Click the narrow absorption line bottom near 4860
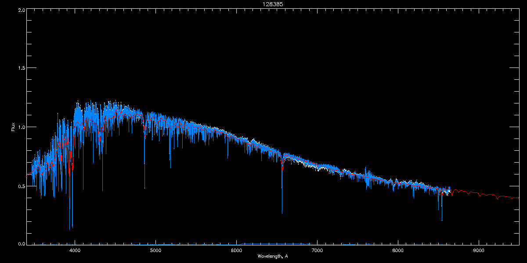Image resolution: width=527 pixels, height=263 pixels. [144, 188]
